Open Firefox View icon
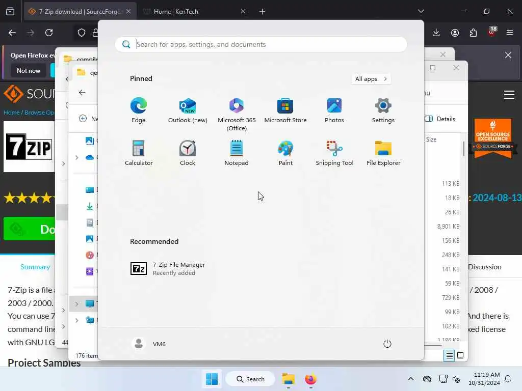This screenshot has height=391, width=522. tap(10, 11)
